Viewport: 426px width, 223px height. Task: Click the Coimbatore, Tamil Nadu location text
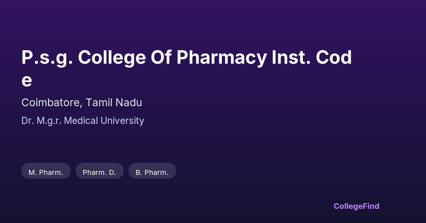coord(82,103)
